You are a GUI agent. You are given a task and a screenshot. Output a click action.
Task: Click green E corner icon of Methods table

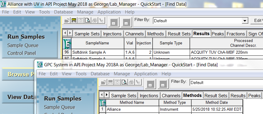(102, 103)
